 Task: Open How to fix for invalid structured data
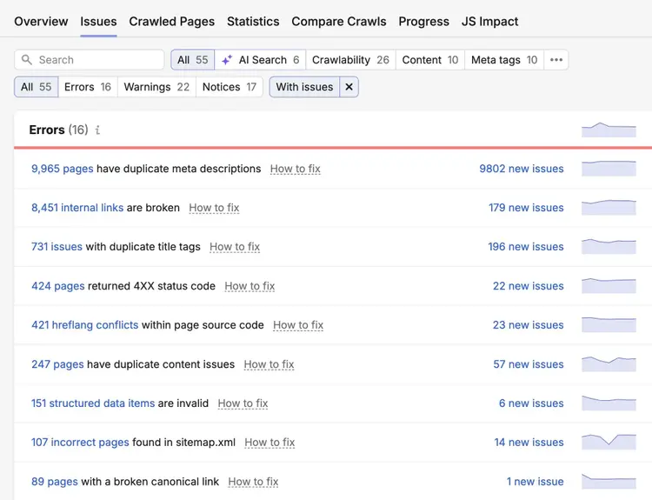[243, 403]
